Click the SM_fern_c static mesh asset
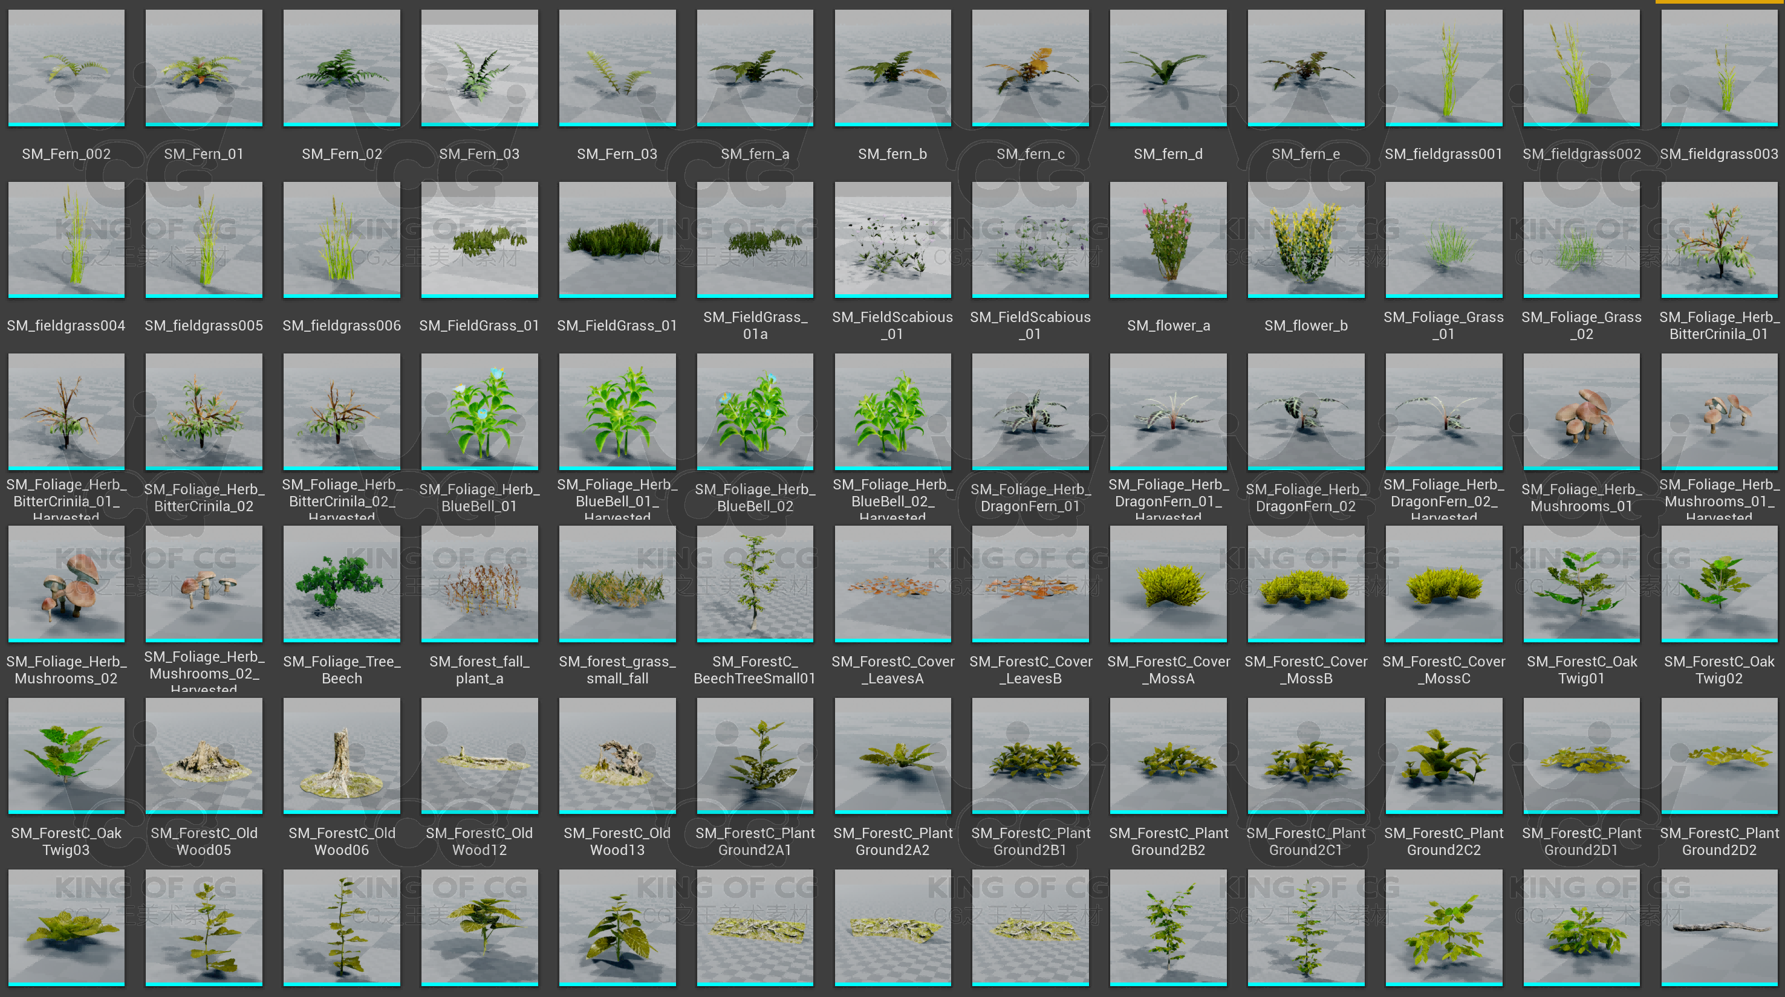 pos(1030,68)
